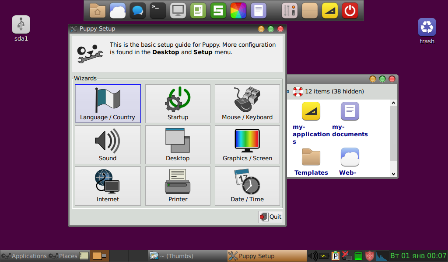The width and height of the screenshot is (448, 262).
Task: Switch to Puppy Setup taskbar entry
Action: [x=267, y=256]
